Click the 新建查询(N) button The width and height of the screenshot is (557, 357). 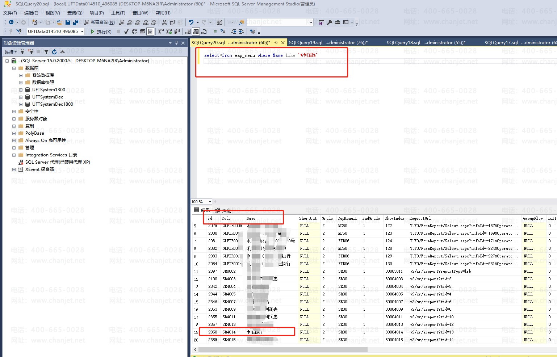(x=99, y=22)
